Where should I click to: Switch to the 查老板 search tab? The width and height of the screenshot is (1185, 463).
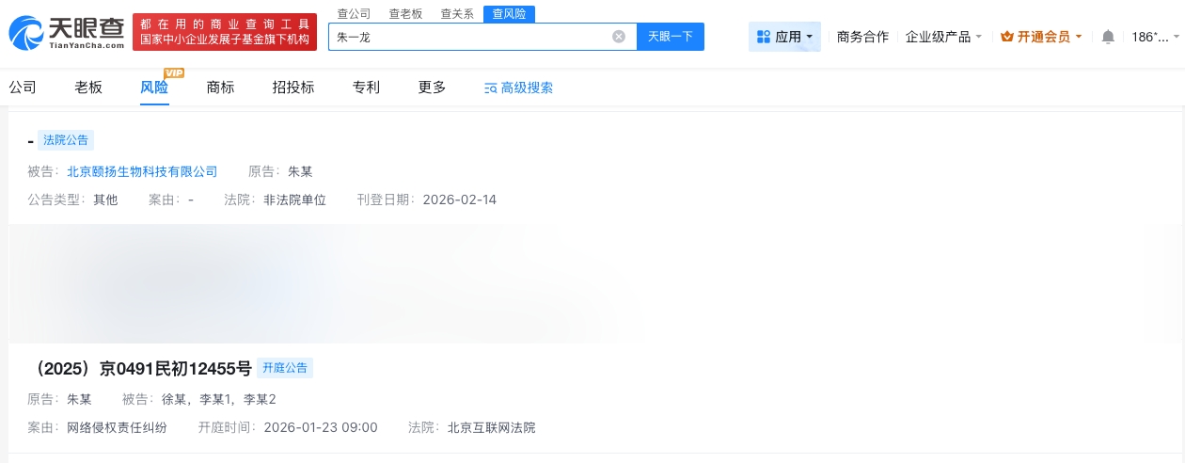[x=406, y=14]
